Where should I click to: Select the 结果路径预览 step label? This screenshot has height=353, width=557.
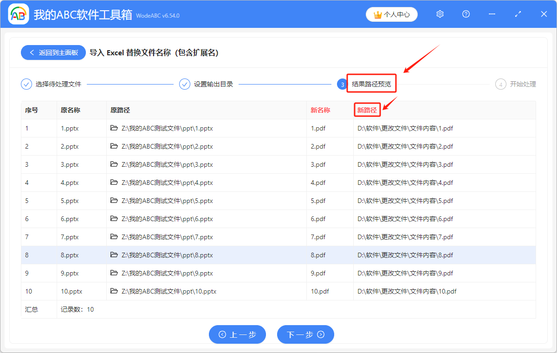tap(371, 84)
